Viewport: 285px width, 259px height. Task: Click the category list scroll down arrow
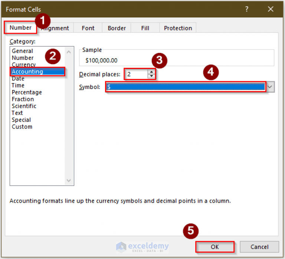pyautogui.click(x=69, y=180)
